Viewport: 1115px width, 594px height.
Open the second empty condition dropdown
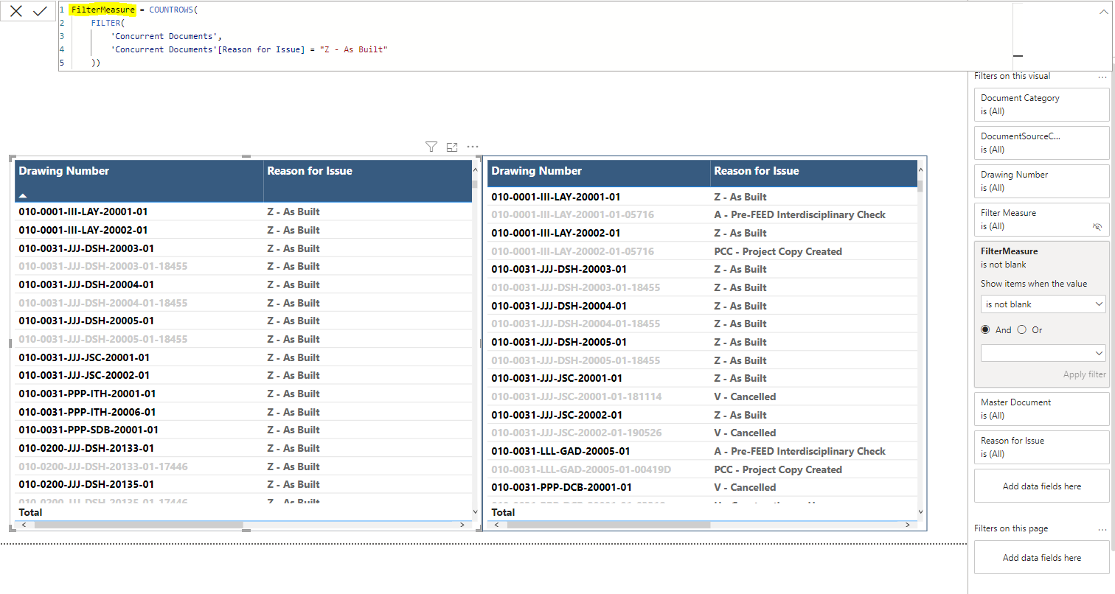[x=1043, y=352]
